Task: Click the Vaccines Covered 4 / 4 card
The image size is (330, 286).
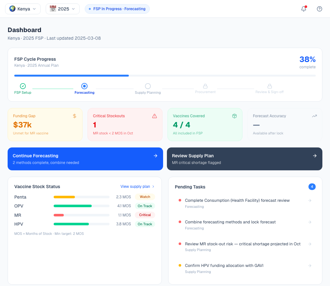Action: [205, 125]
